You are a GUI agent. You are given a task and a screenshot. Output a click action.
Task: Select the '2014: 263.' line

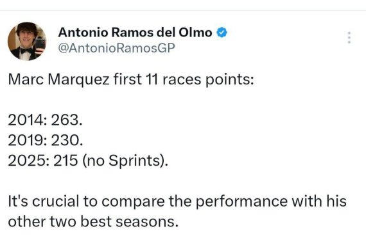(46, 120)
